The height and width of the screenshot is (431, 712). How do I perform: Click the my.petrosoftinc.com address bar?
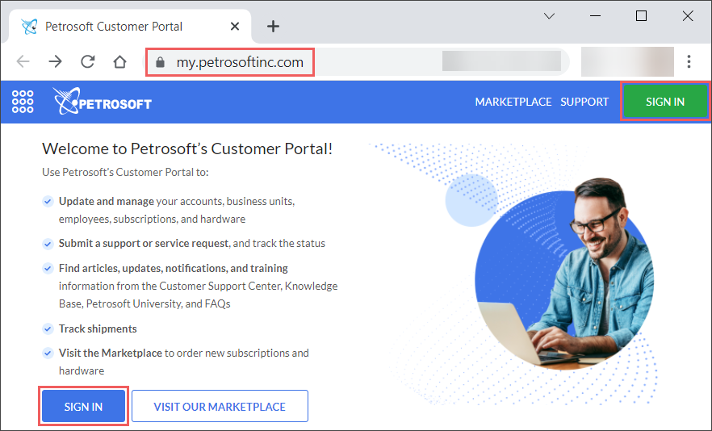357,62
